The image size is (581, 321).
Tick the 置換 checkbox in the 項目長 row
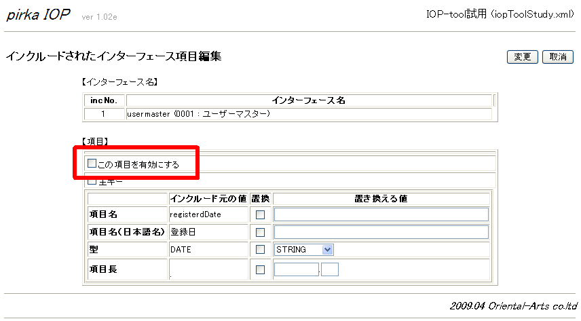point(260,269)
